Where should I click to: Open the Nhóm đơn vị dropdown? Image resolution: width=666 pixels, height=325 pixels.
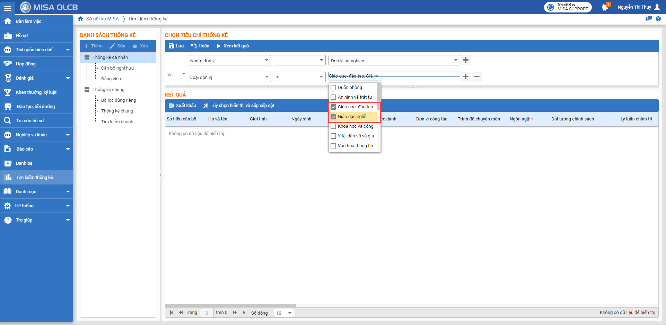click(266, 60)
